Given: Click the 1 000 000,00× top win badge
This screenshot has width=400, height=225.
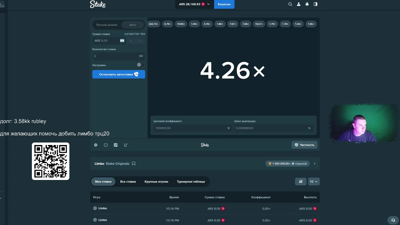Looking at the screenshot, I should tap(287, 163).
